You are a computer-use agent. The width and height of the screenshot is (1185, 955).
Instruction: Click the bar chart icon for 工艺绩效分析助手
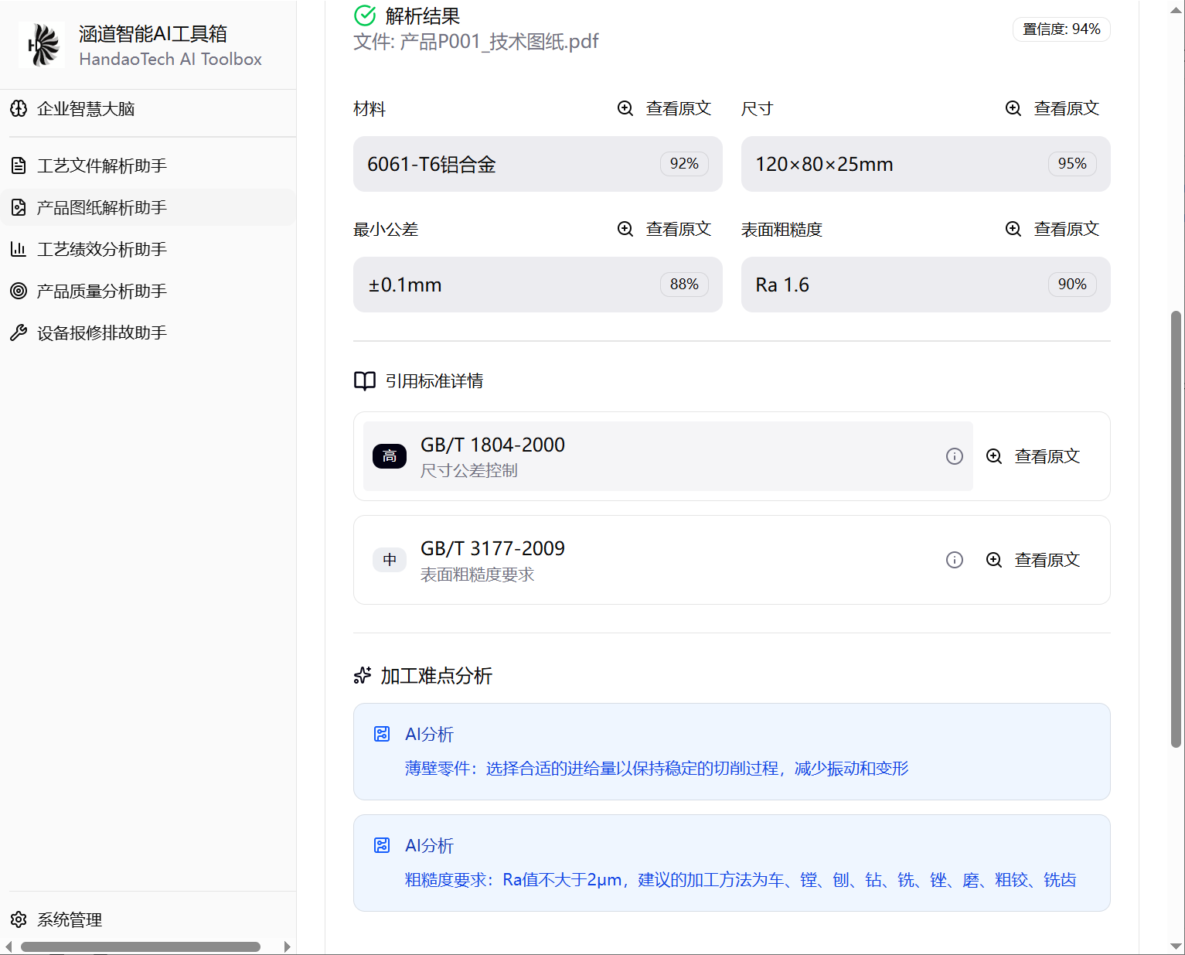coord(19,249)
